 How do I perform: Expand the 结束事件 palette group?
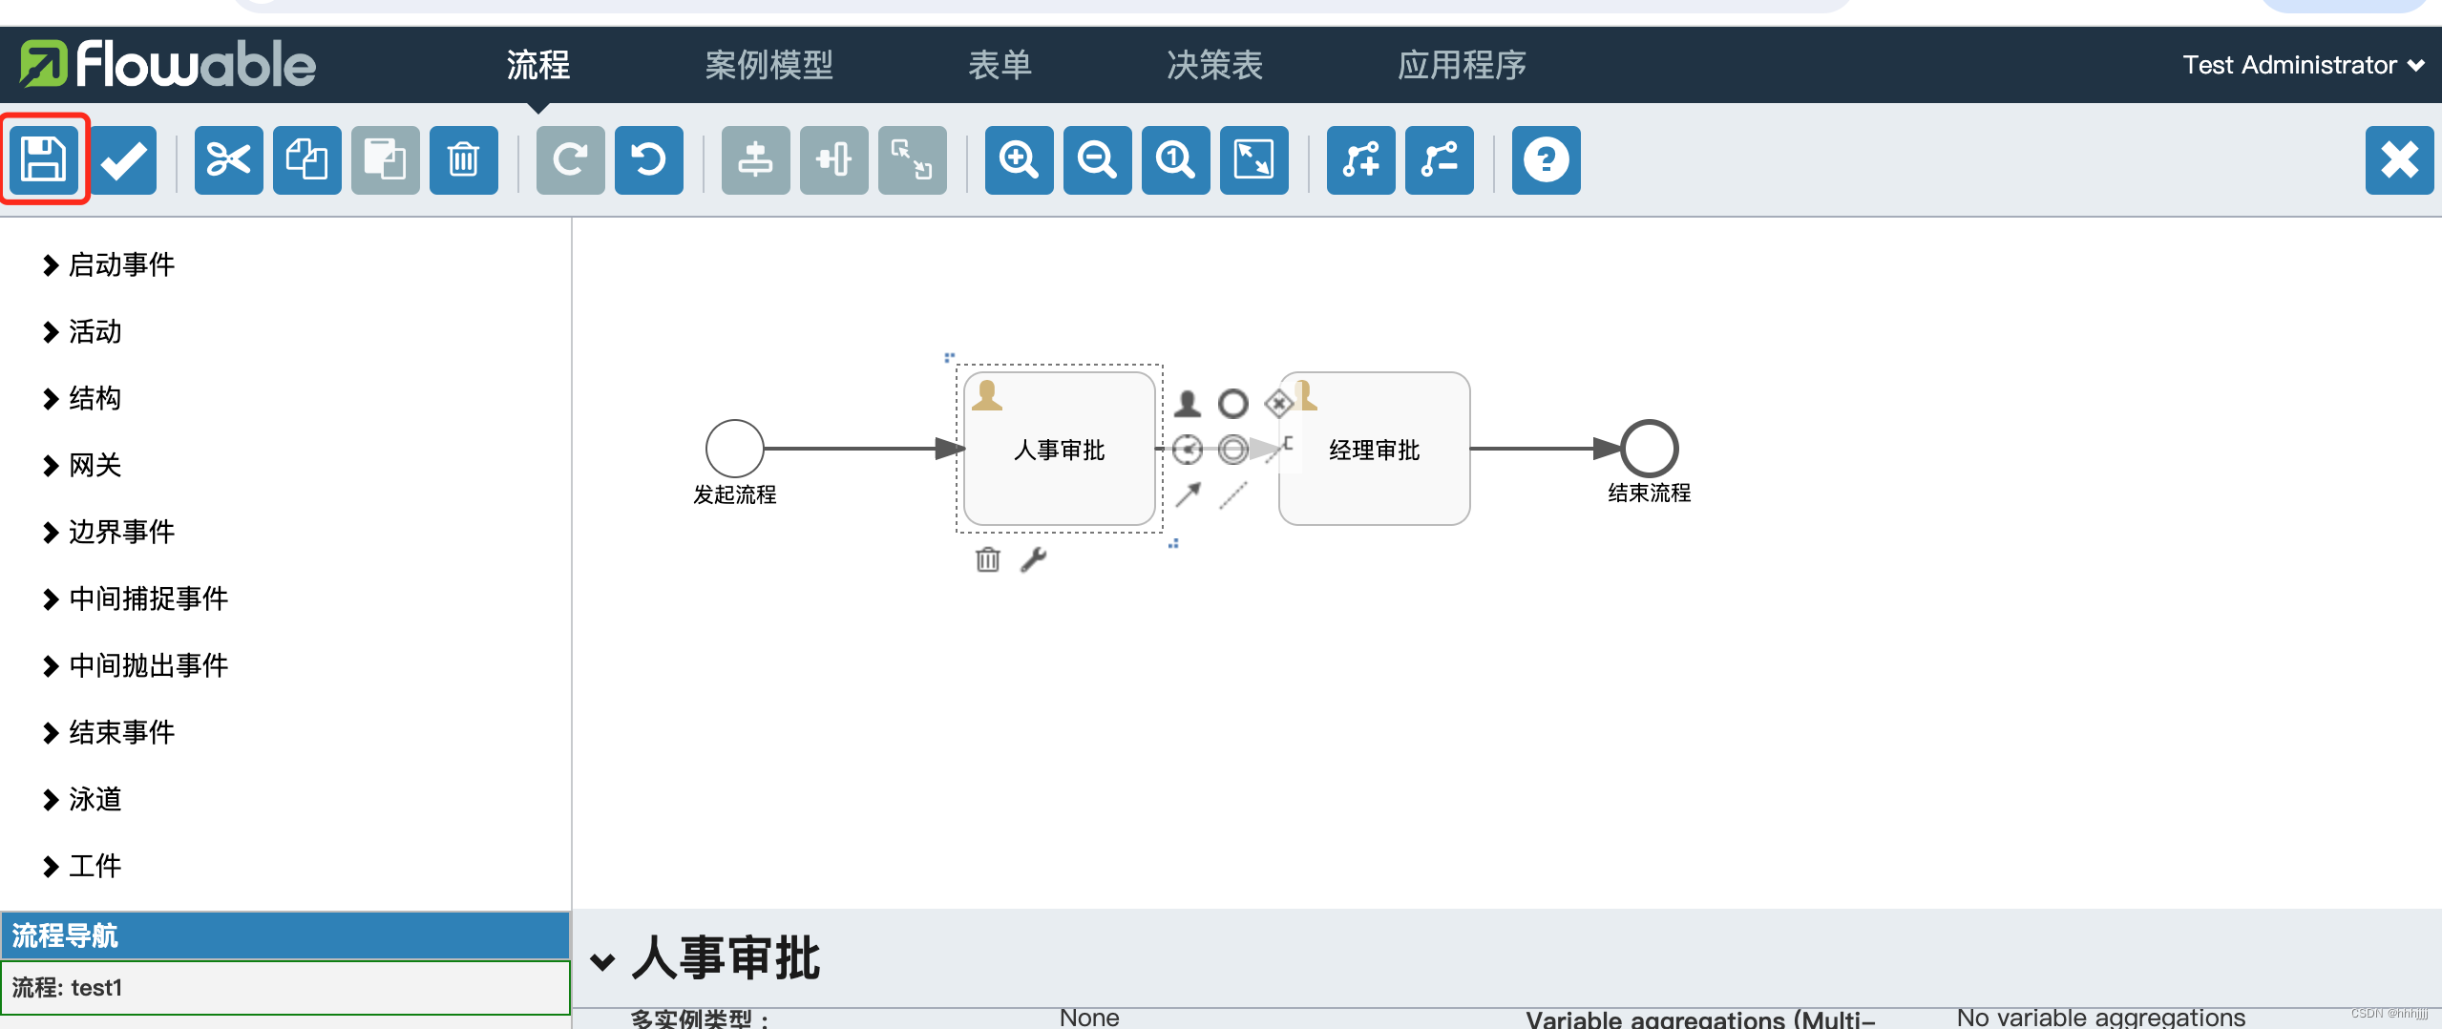(110, 732)
